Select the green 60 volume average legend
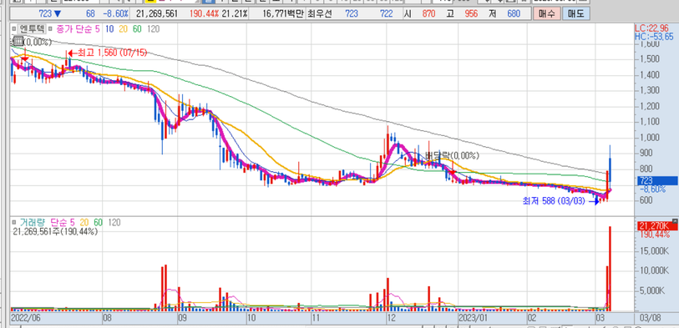 coord(98,223)
